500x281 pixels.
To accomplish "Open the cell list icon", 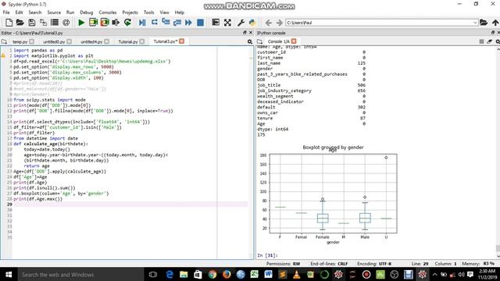I will pos(55,23).
